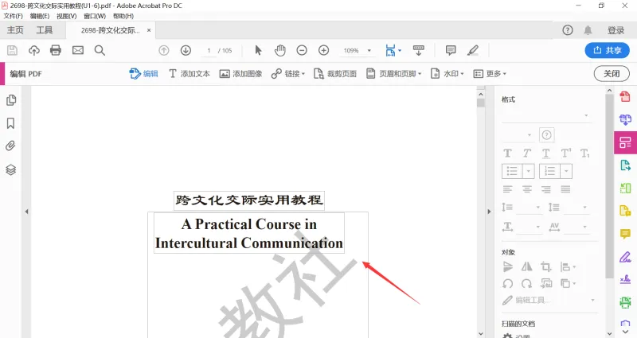The image size is (637, 338).
Task: Open Fill & Sign tool in right rail
Action: pos(625,257)
